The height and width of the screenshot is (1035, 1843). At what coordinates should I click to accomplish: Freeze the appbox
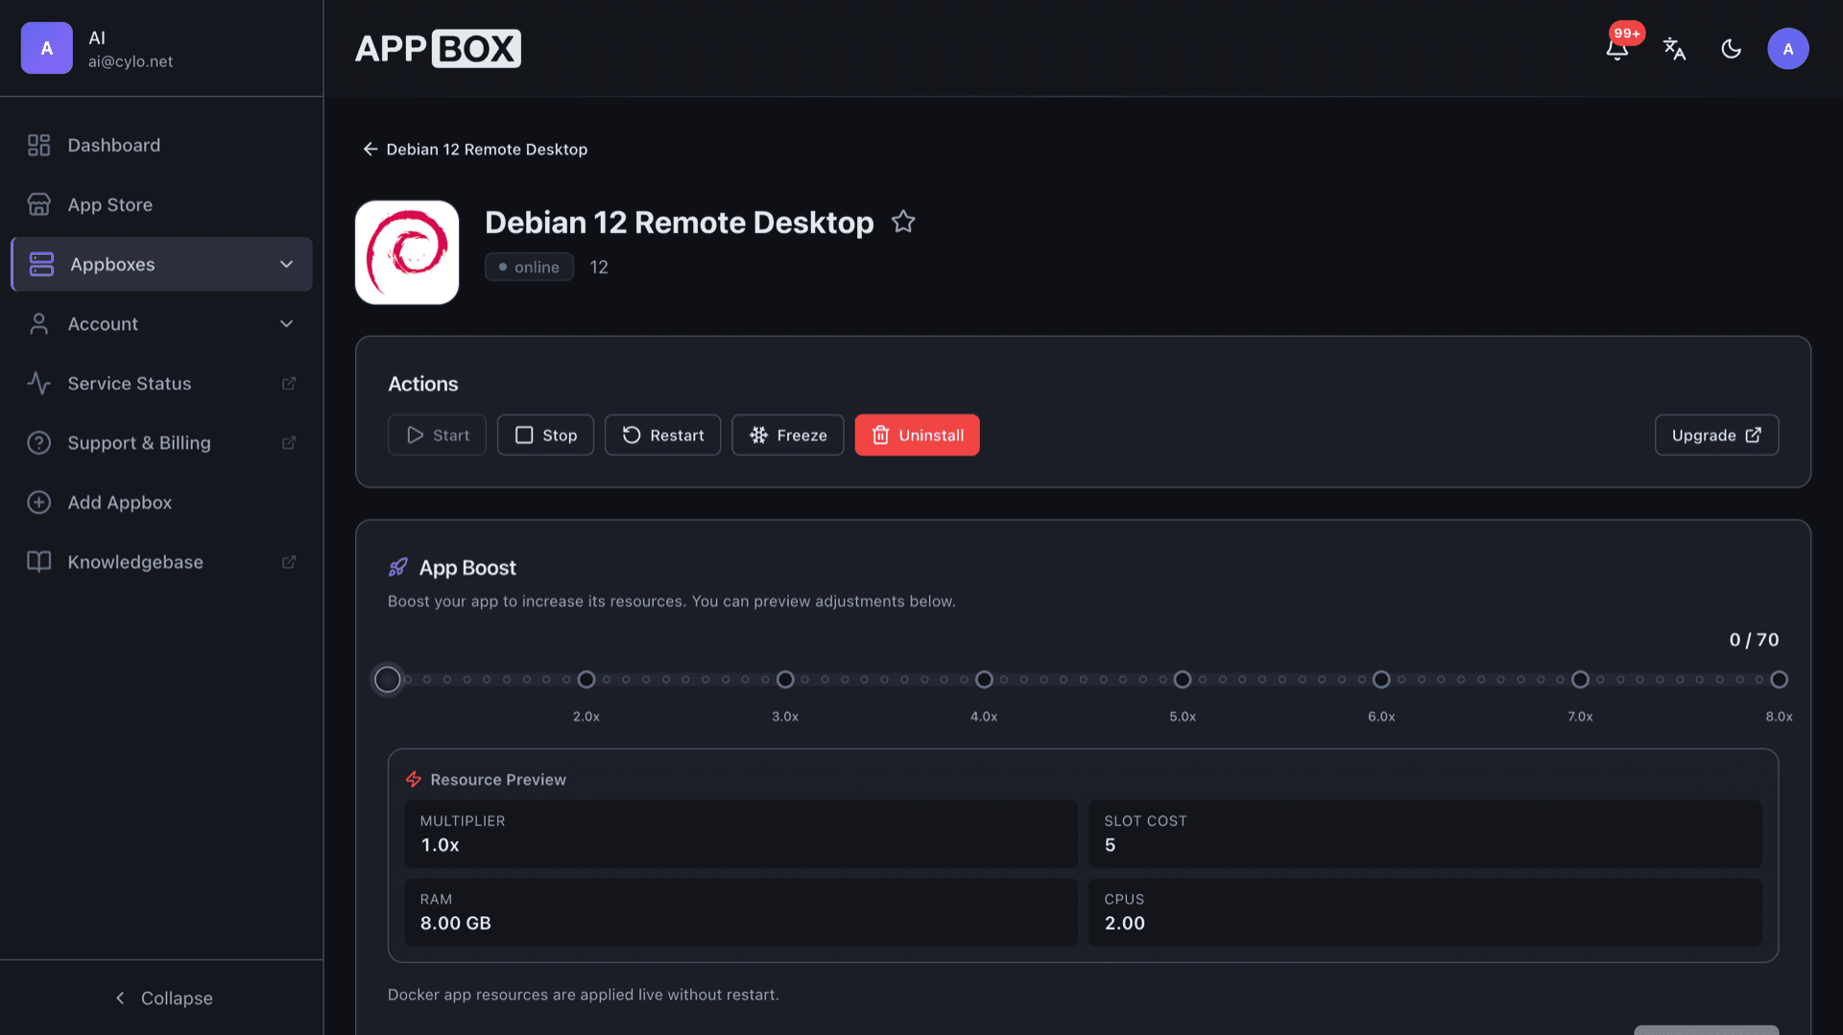coord(787,435)
